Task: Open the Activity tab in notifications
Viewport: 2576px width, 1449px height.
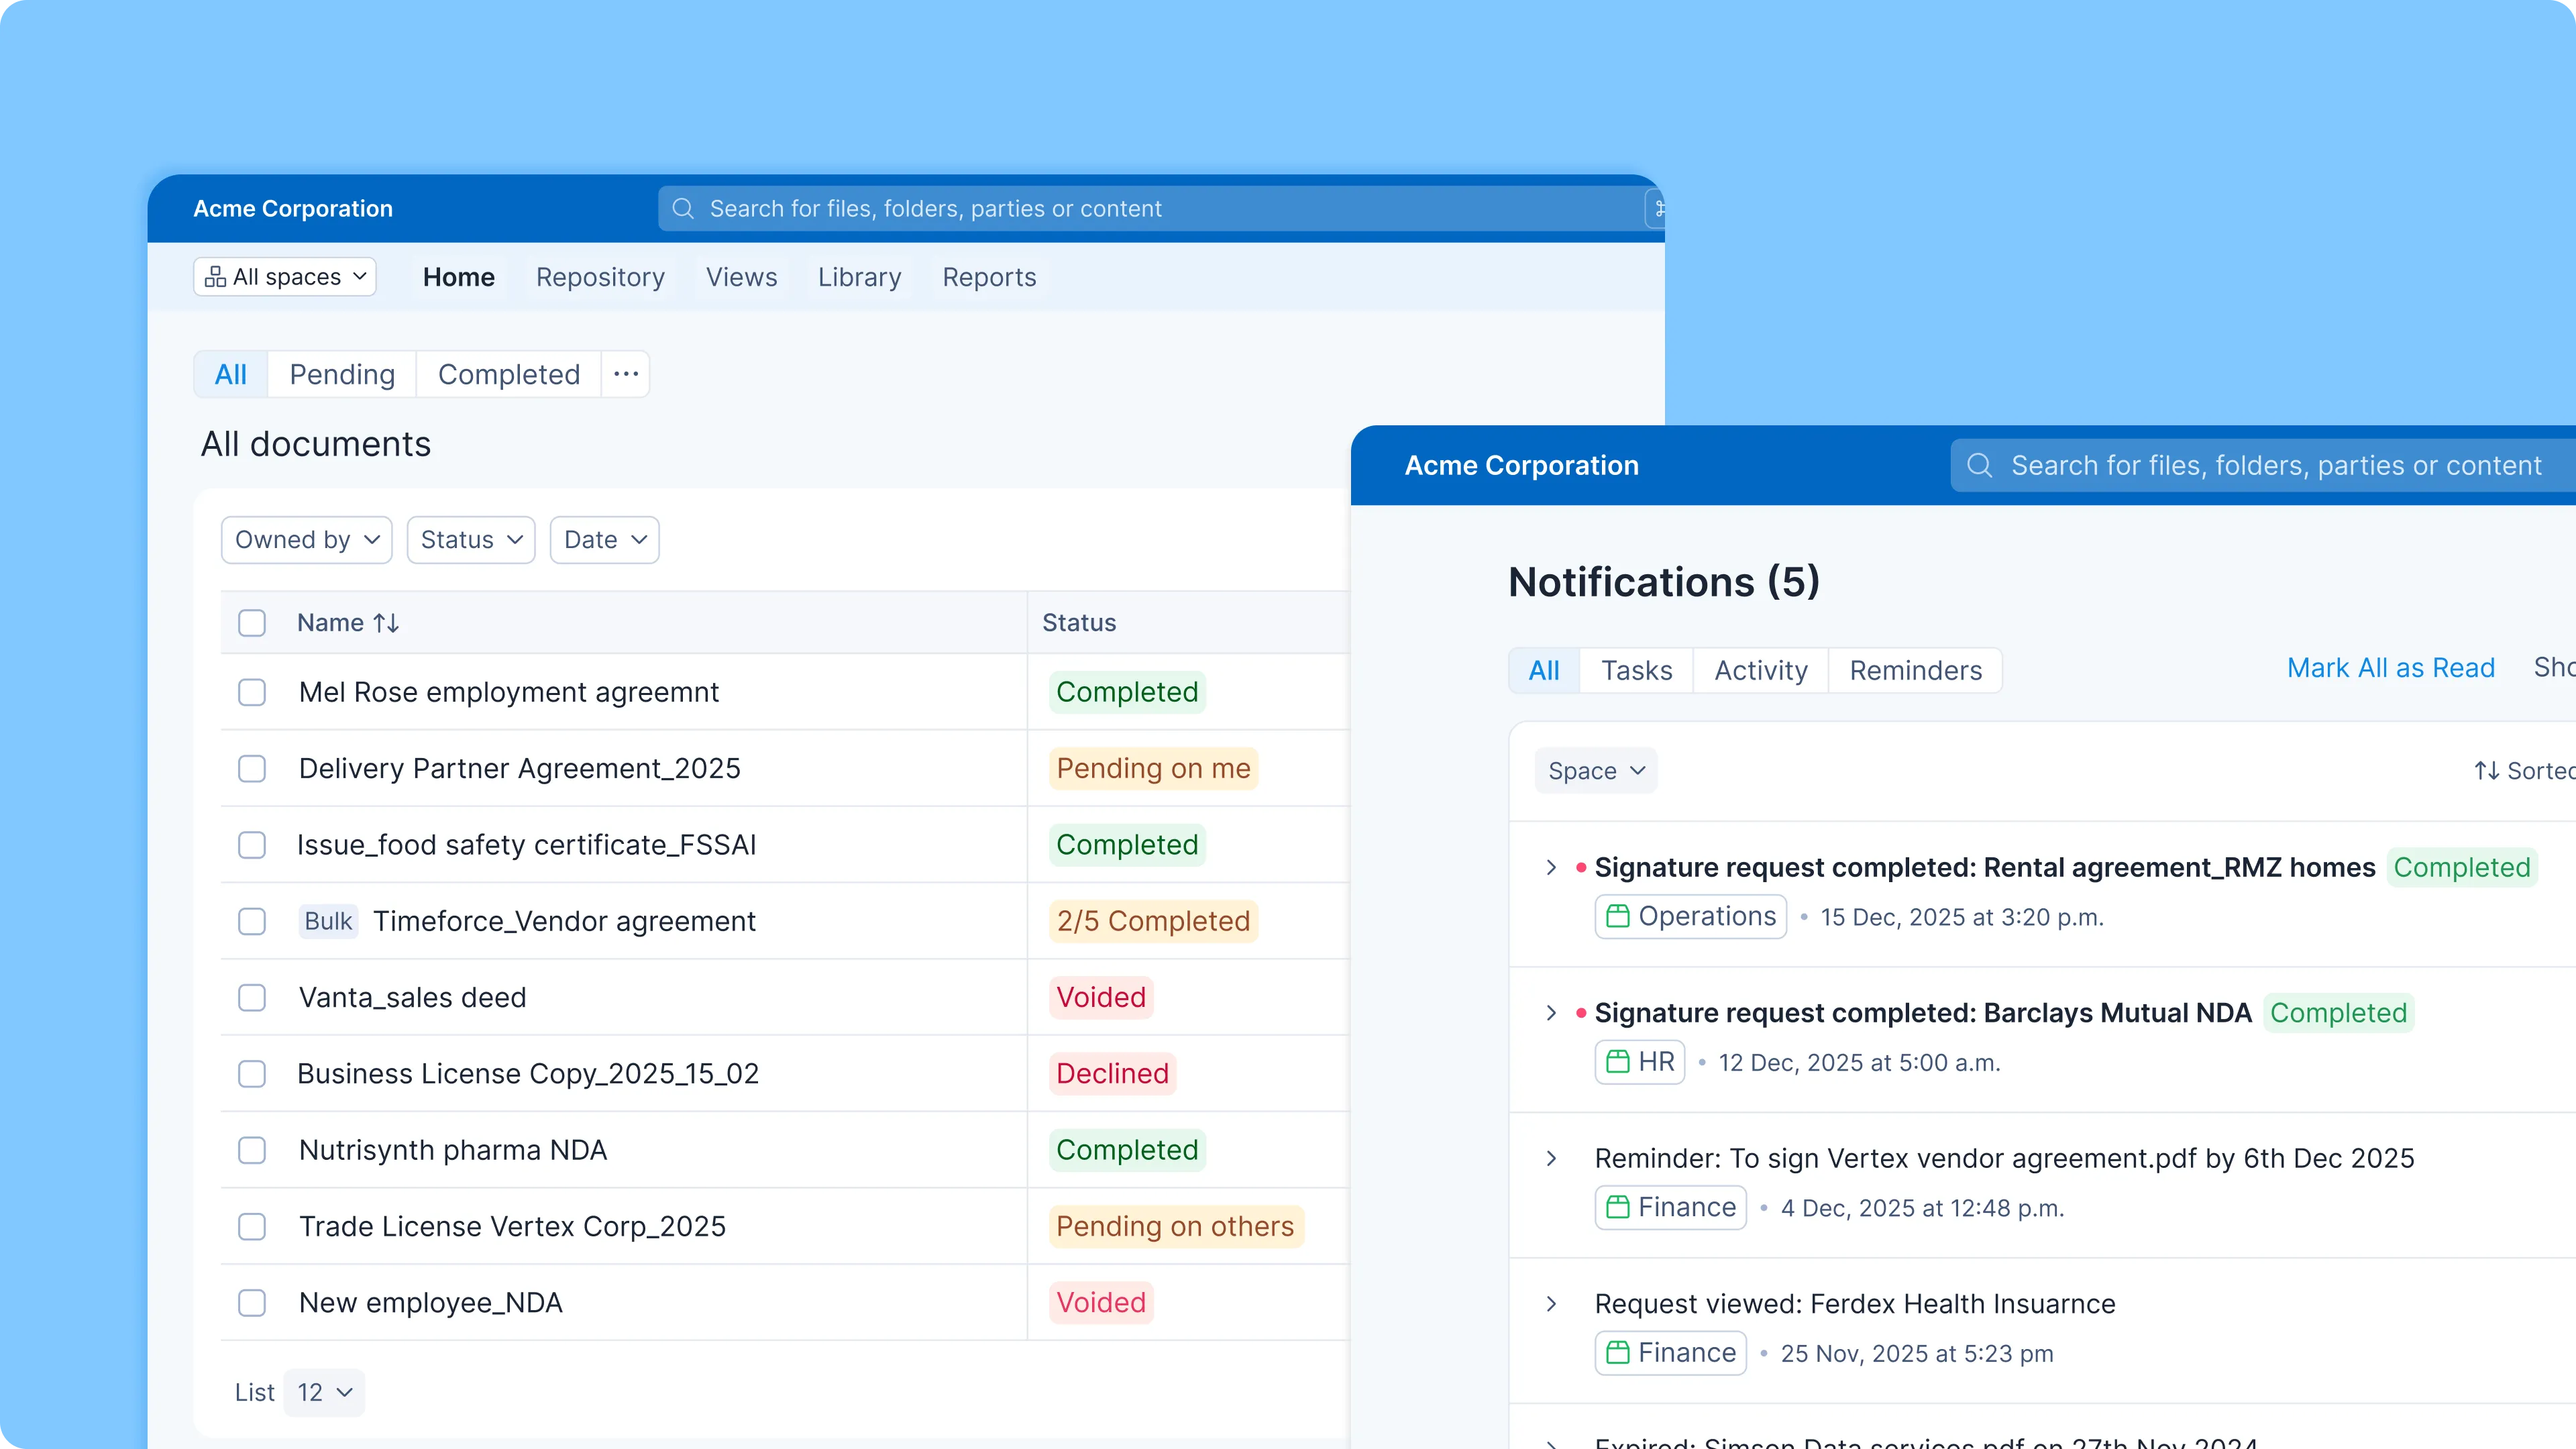Action: [1760, 670]
